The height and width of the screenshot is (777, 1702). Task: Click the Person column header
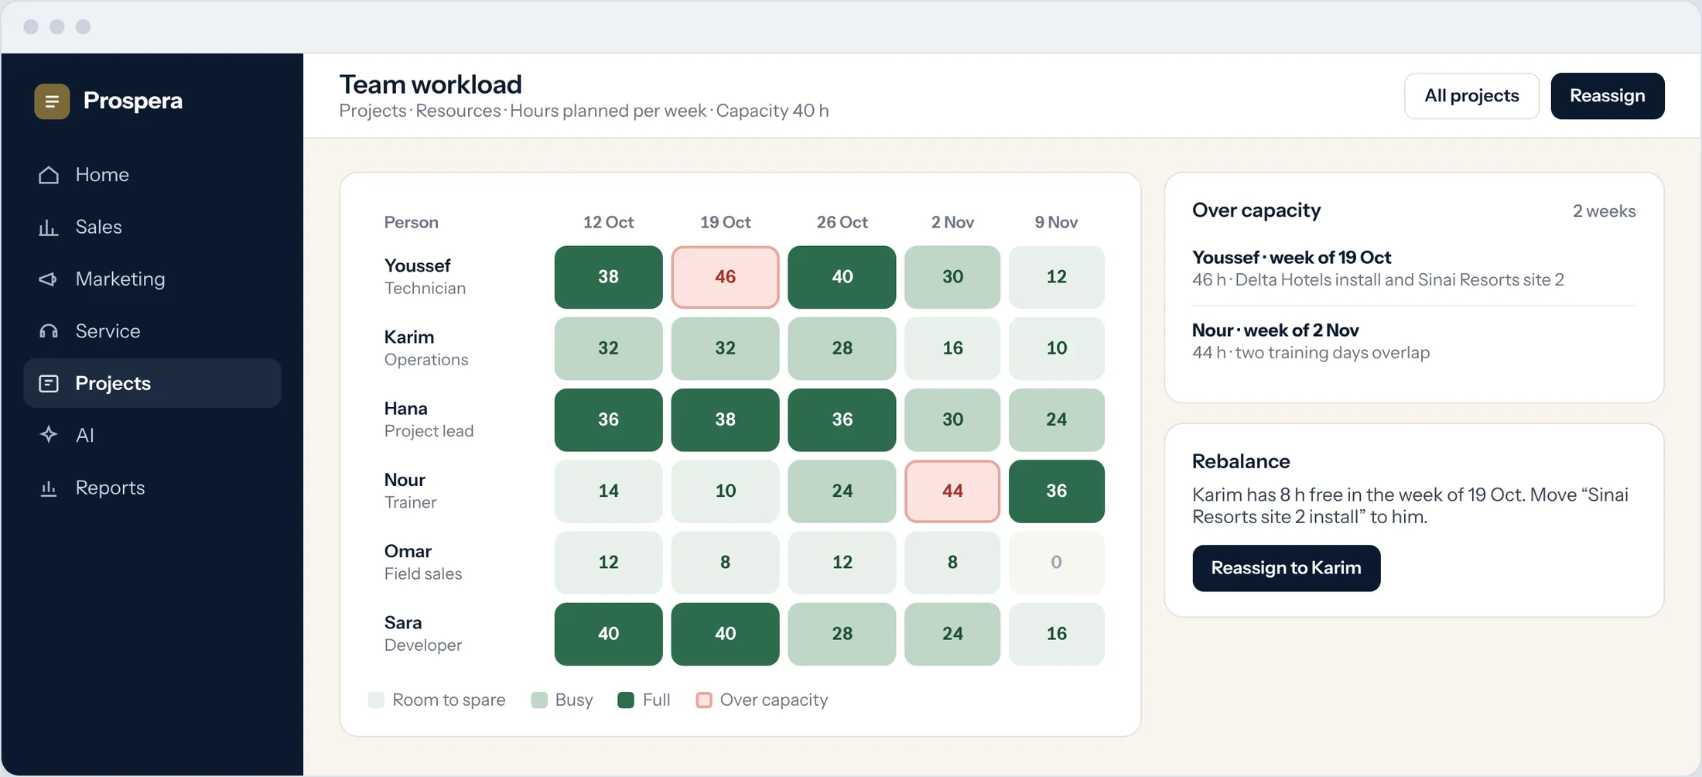[412, 223]
